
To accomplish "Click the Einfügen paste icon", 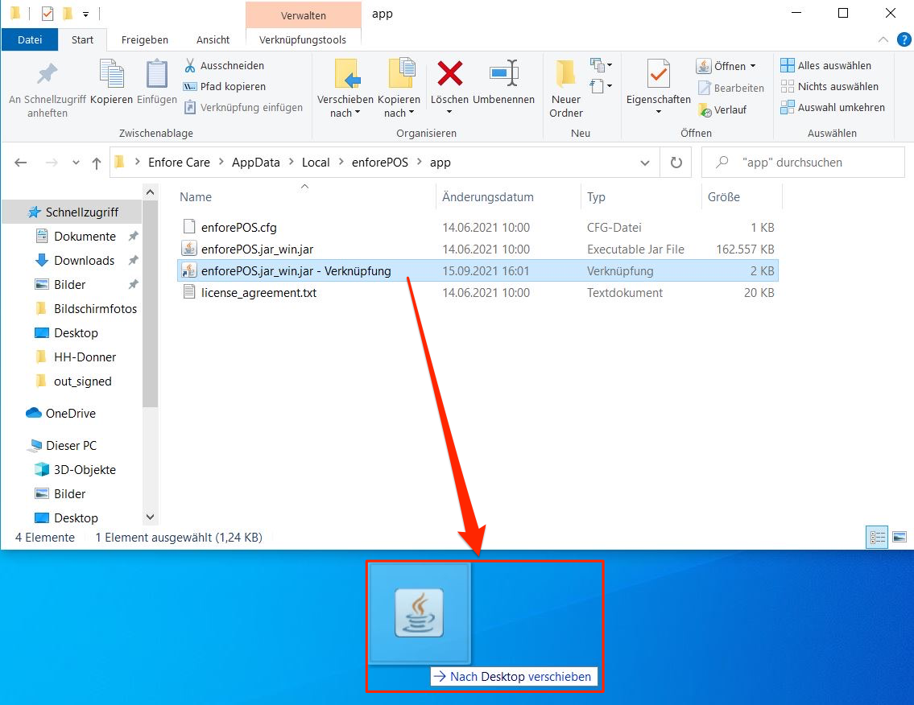I will pos(156,74).
